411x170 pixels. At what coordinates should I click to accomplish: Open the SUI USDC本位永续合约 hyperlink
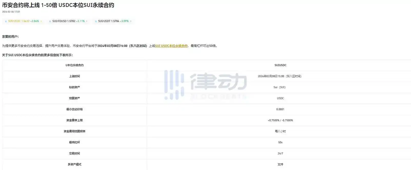click(171, 46)
